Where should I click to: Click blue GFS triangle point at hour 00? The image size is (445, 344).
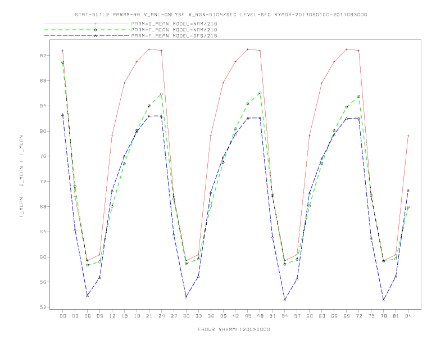click(63, 115)
